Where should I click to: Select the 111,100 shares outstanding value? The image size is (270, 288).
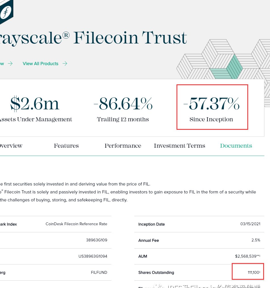(254, 272)
